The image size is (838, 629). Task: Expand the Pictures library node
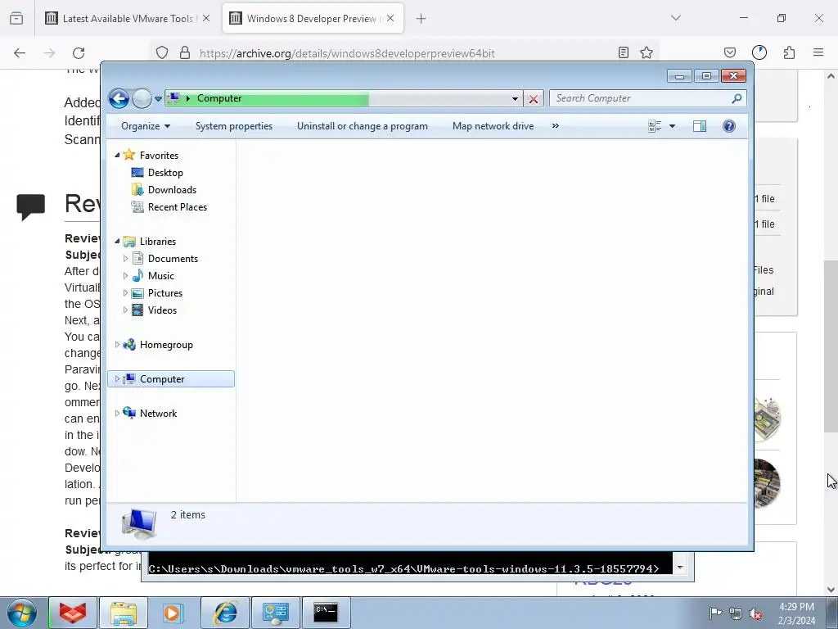[x=125, y=293]
